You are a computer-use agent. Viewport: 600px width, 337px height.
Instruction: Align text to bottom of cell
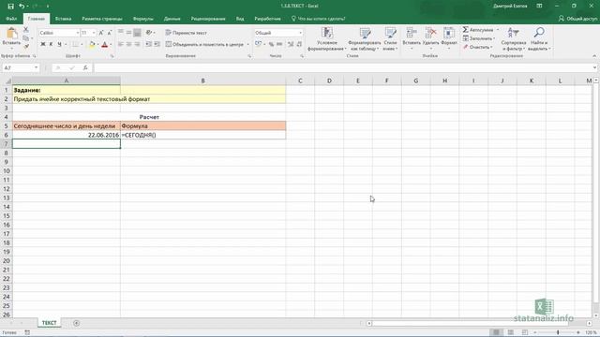pos(138,33)
